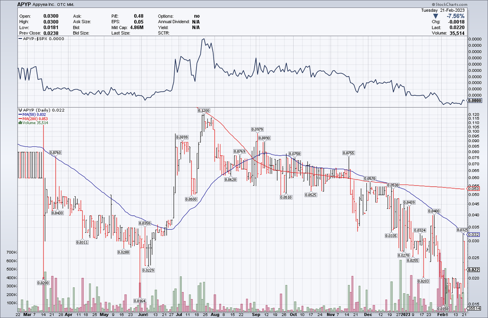Click the blue 0.032 tag on right axis
This screenshot has height=318, width=488.
point(474,234)
